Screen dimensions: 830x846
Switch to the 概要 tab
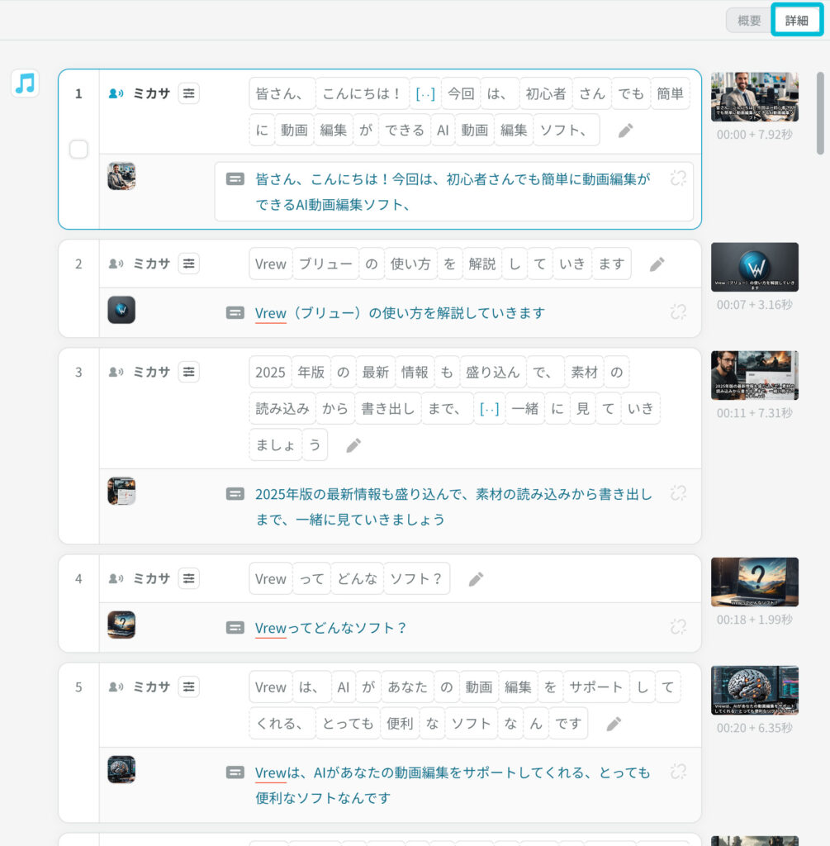click(x=748, y=20)
